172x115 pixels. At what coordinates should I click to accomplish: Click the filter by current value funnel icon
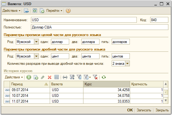point(79,77)
